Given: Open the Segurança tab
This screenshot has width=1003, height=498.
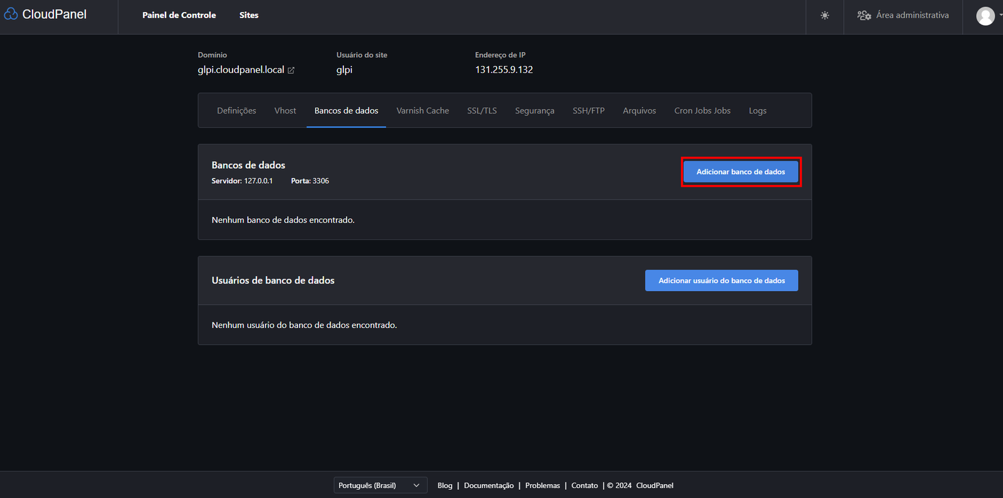Looking at the screenshot, I should coord(534,111).
